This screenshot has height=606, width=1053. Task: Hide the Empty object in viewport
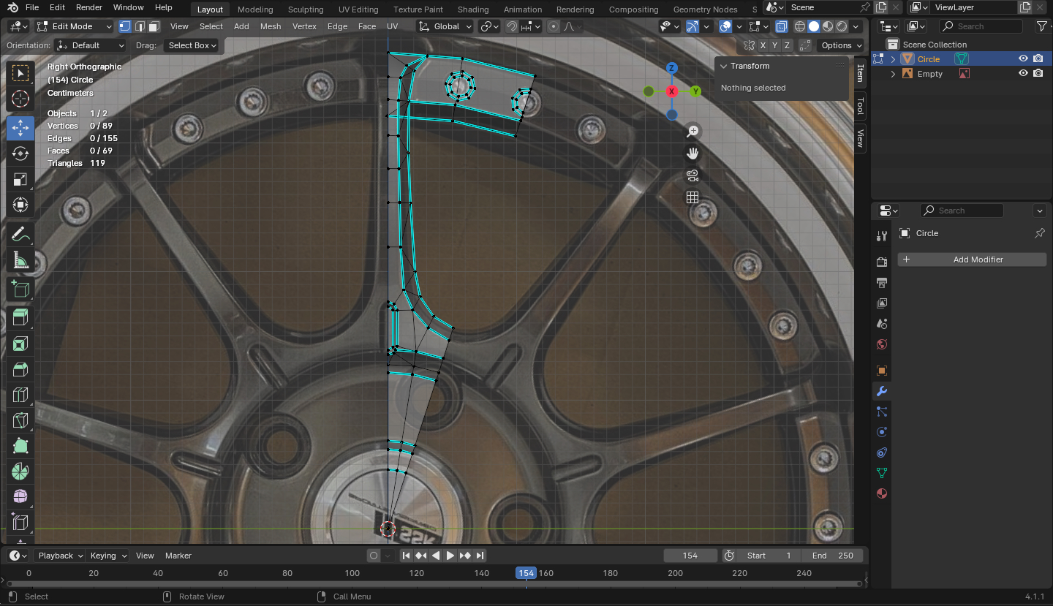click(1023, 74)
